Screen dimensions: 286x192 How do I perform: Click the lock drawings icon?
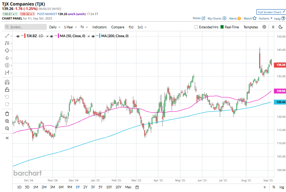point(7,89)
